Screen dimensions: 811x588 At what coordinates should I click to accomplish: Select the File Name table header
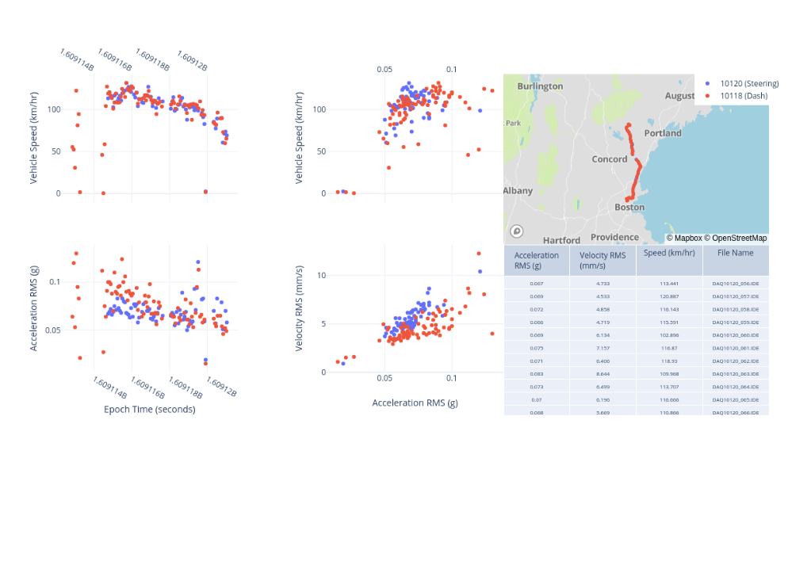pos(735,254)
